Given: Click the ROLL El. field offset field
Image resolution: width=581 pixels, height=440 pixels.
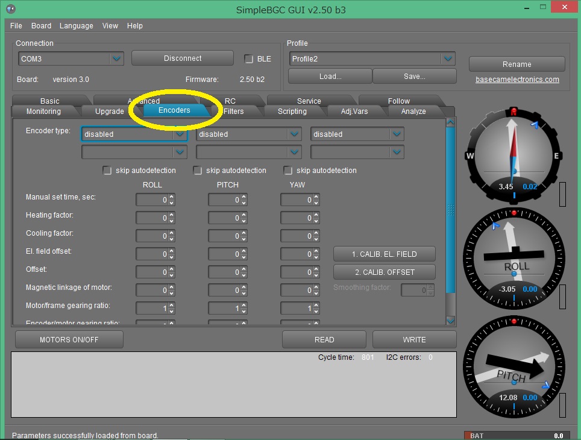Looking at the screenshot, I should tap(155, 254).
